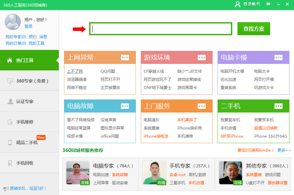Click the user avatar profile picture

coord(13,22)
